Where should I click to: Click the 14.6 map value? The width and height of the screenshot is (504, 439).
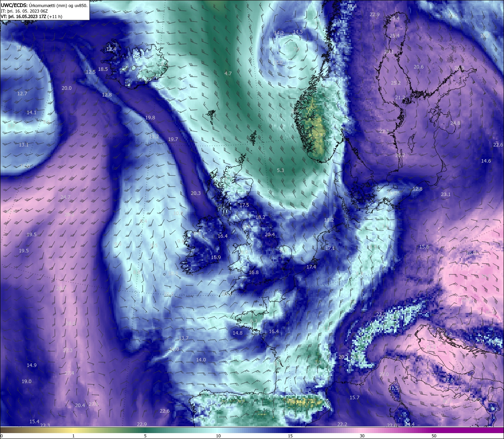(x=486, y=161)
